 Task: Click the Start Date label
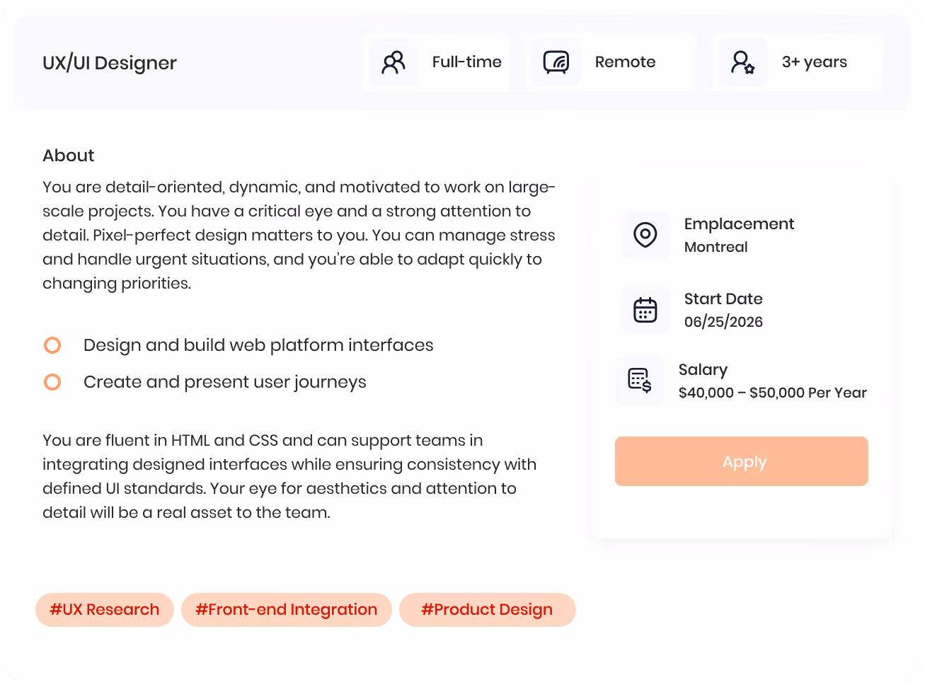[x=723, y=299]
